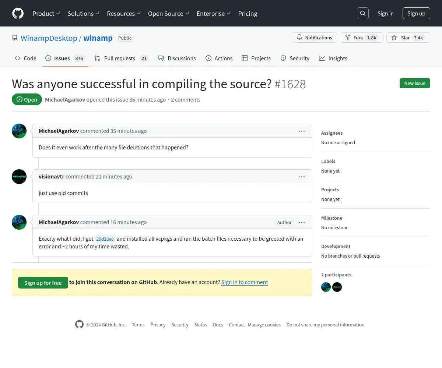Click the New issue button
The height and width of the screenshot is (368, 442).
(415, 83)
